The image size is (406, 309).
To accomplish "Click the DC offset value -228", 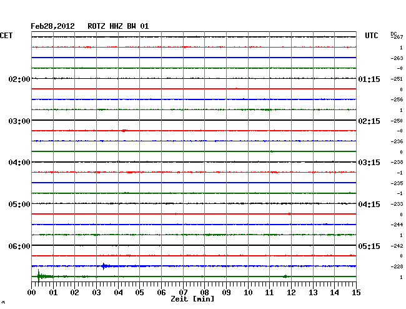I will pos(397,266).
